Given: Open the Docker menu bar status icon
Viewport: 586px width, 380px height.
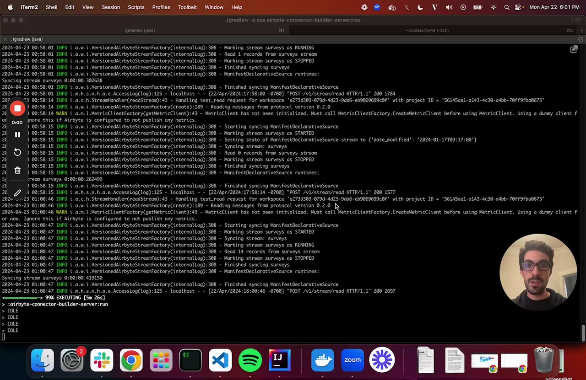Looking at the screenshot, I should [392, 7].
